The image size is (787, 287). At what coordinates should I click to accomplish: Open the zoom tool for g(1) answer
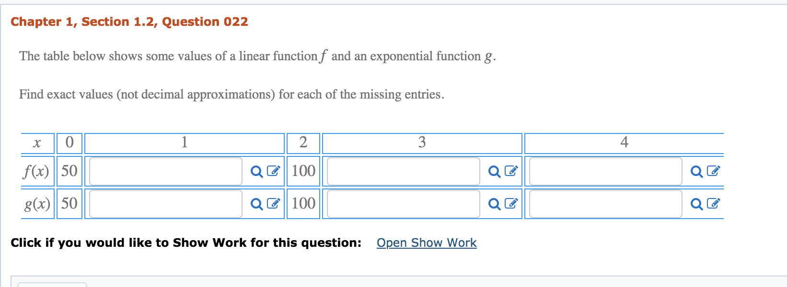pos(255,203)
